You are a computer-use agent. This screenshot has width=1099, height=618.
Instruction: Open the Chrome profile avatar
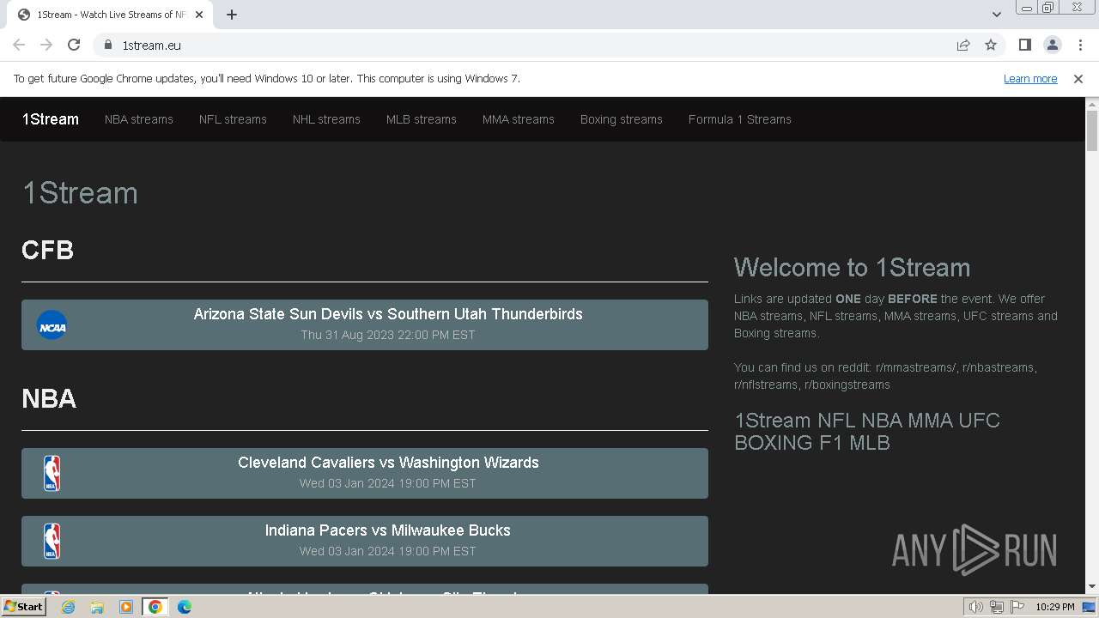point(1052,45)
